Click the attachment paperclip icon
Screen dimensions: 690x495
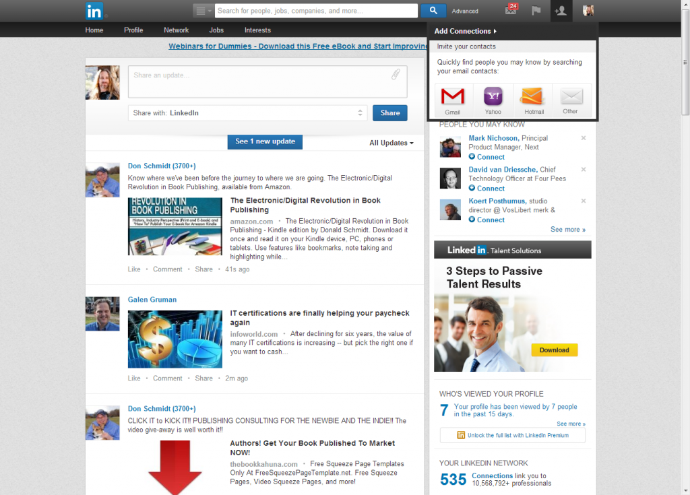(396, 74)
